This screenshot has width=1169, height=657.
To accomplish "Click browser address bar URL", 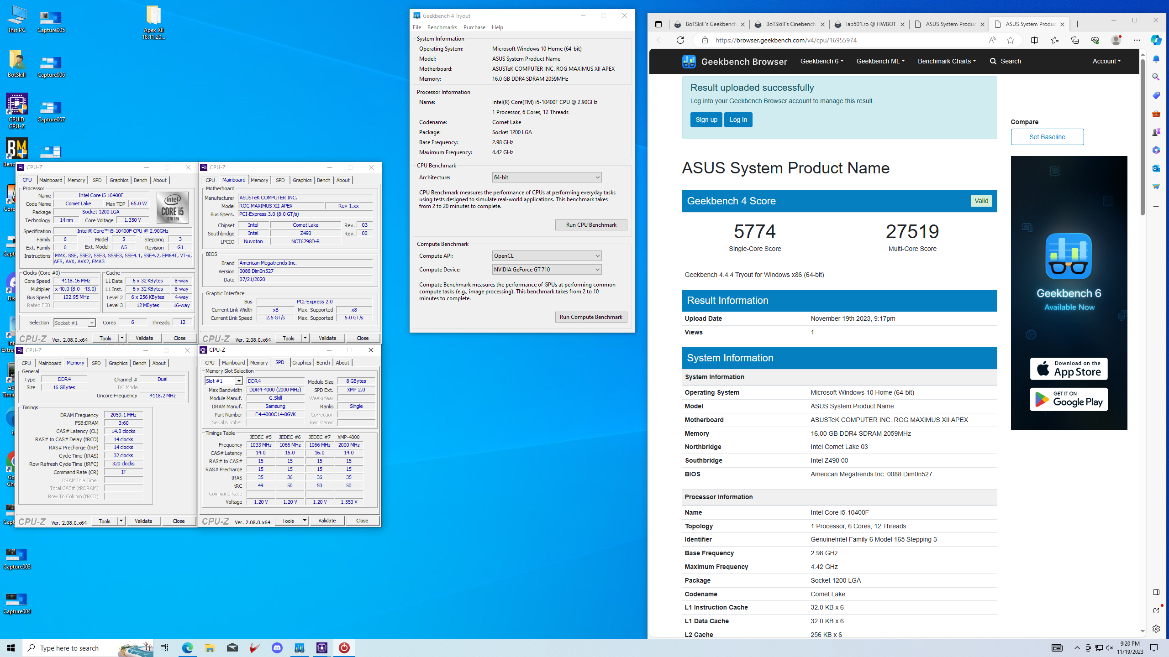I will point(785,40).
